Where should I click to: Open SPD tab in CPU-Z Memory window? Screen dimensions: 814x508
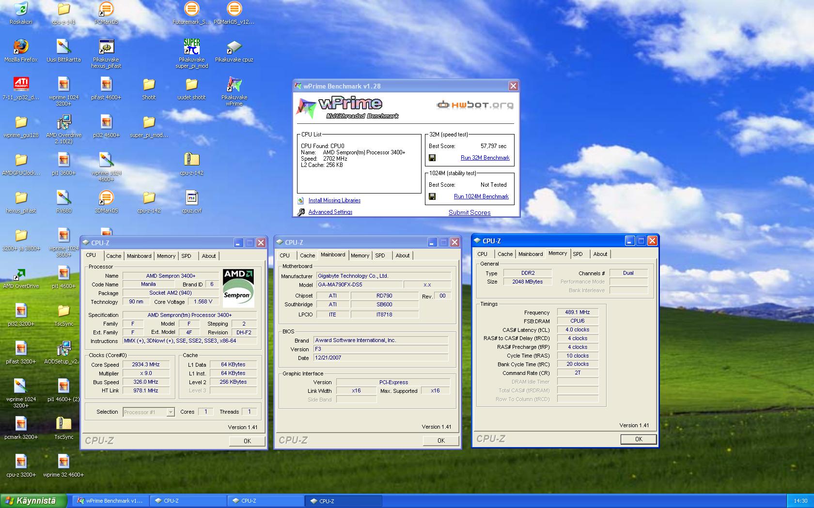click(x=578, y=254)
